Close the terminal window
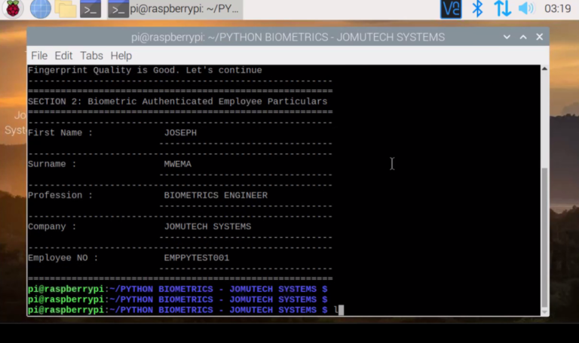 [540, 37]
